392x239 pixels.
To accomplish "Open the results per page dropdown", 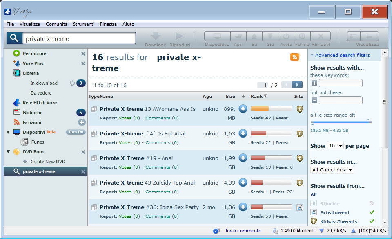I will coord(336,146).
